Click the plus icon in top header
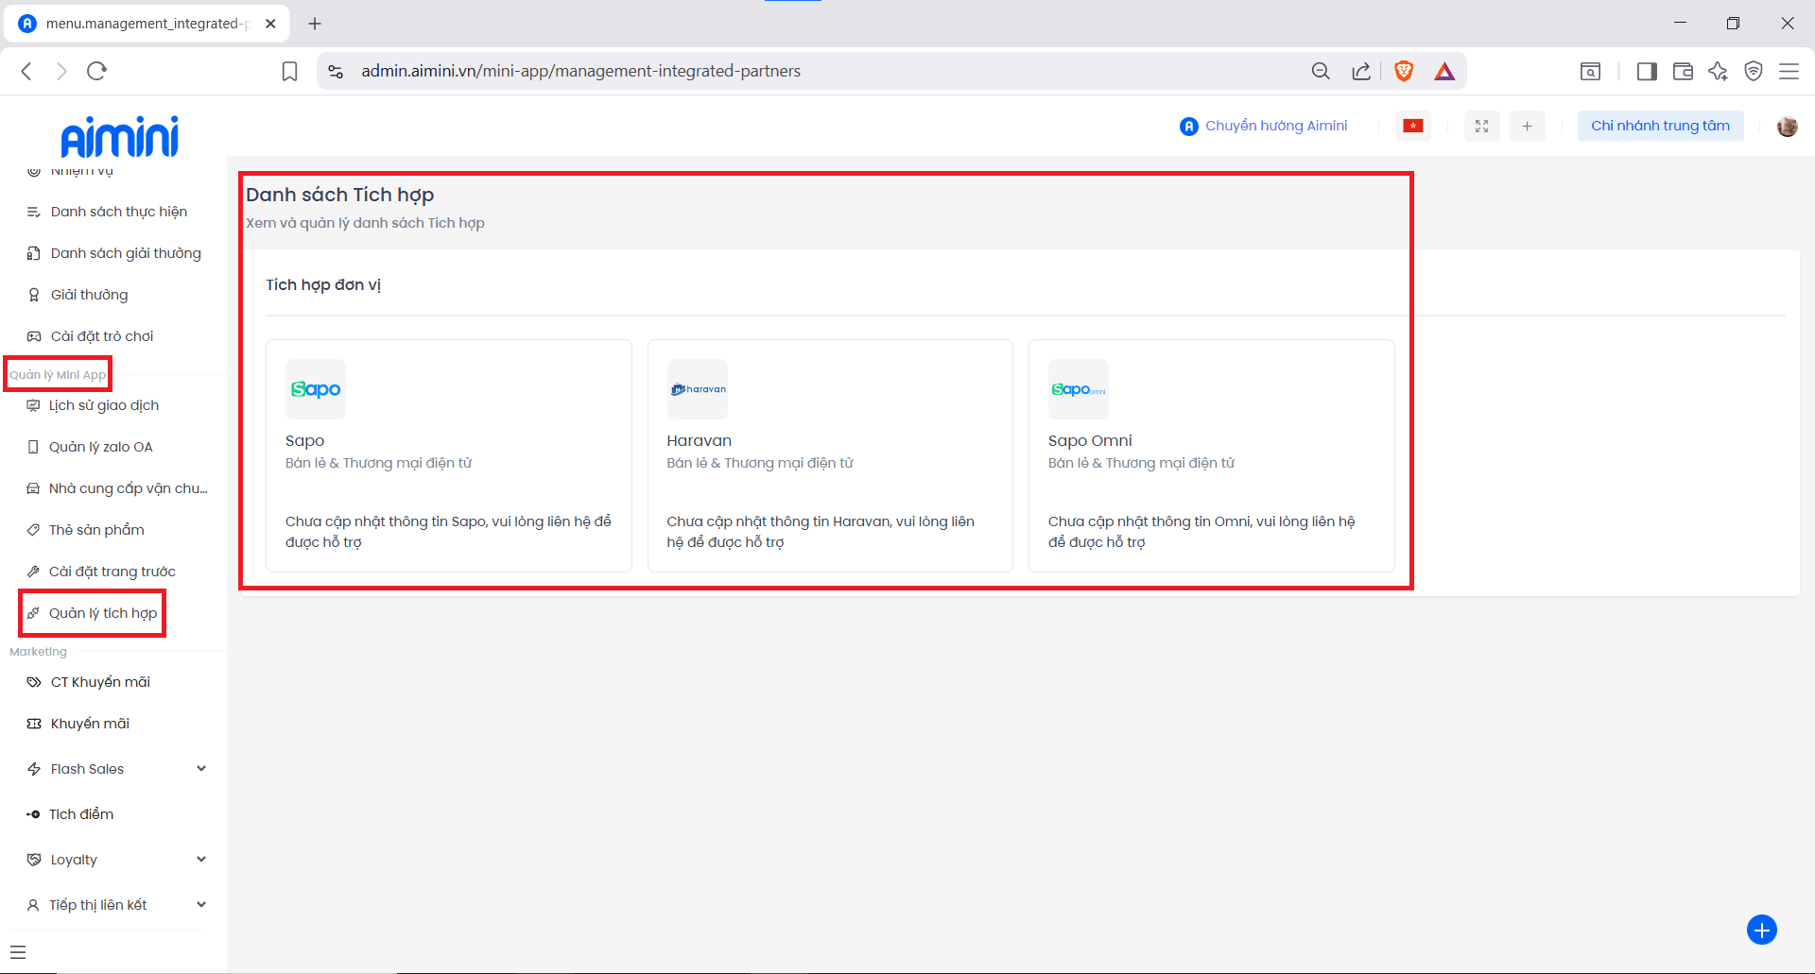Screen dimensions: 1815x974 click(x=1527, y=126)
